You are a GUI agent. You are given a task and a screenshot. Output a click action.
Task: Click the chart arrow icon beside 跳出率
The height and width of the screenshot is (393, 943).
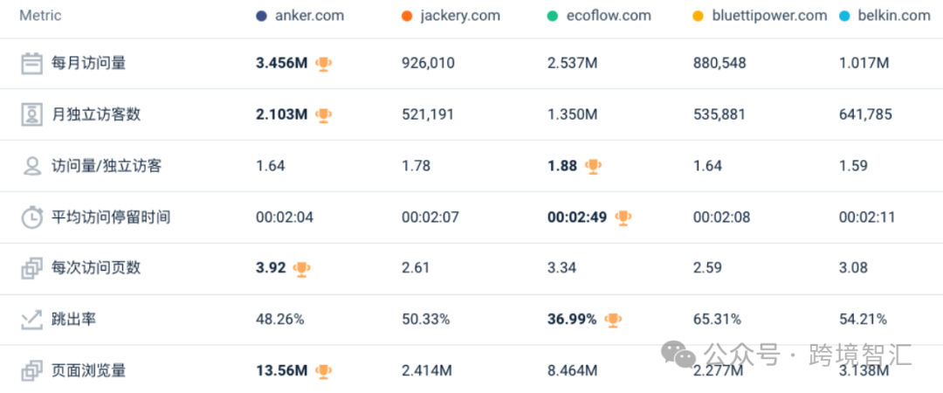[x=32, y=320]
